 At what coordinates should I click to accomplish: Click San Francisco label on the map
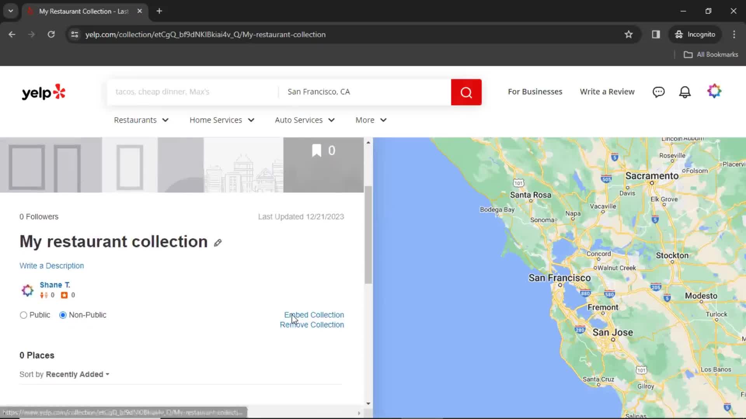point(559,278)
